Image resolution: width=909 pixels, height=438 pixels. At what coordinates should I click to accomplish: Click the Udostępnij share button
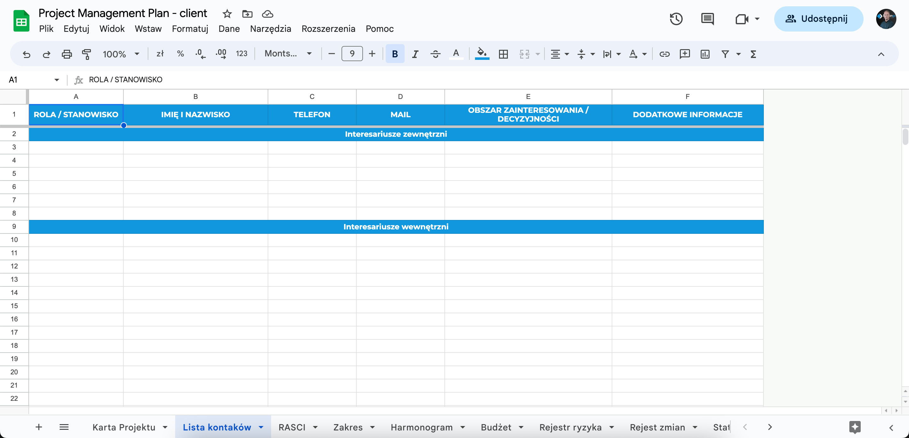pyautogui.click(x=818, y=19)
